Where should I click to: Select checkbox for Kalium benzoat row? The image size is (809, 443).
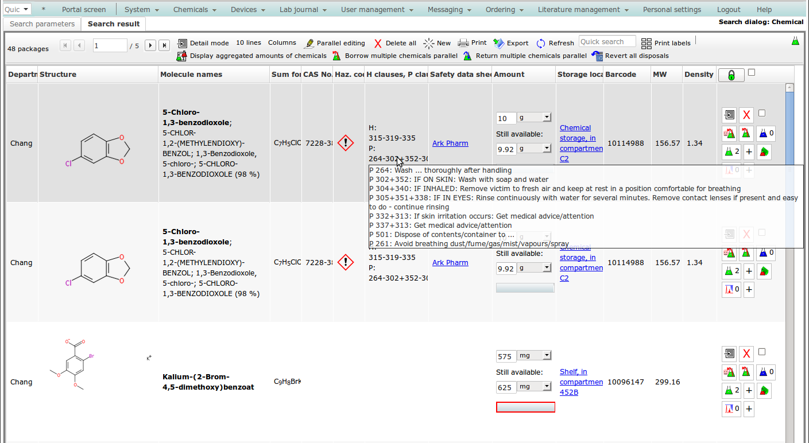(x=762, y=352)
